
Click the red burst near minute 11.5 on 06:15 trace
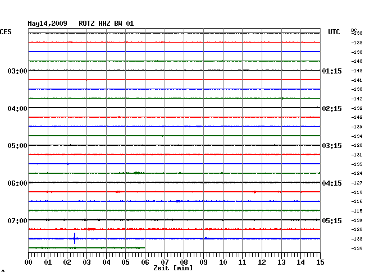tap(254, 192)
